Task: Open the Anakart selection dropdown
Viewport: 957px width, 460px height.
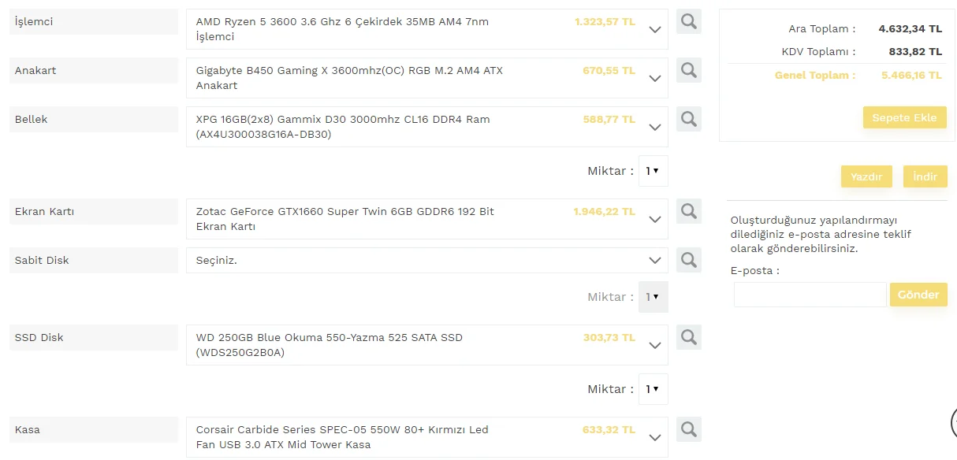Action: coord(654,79)
